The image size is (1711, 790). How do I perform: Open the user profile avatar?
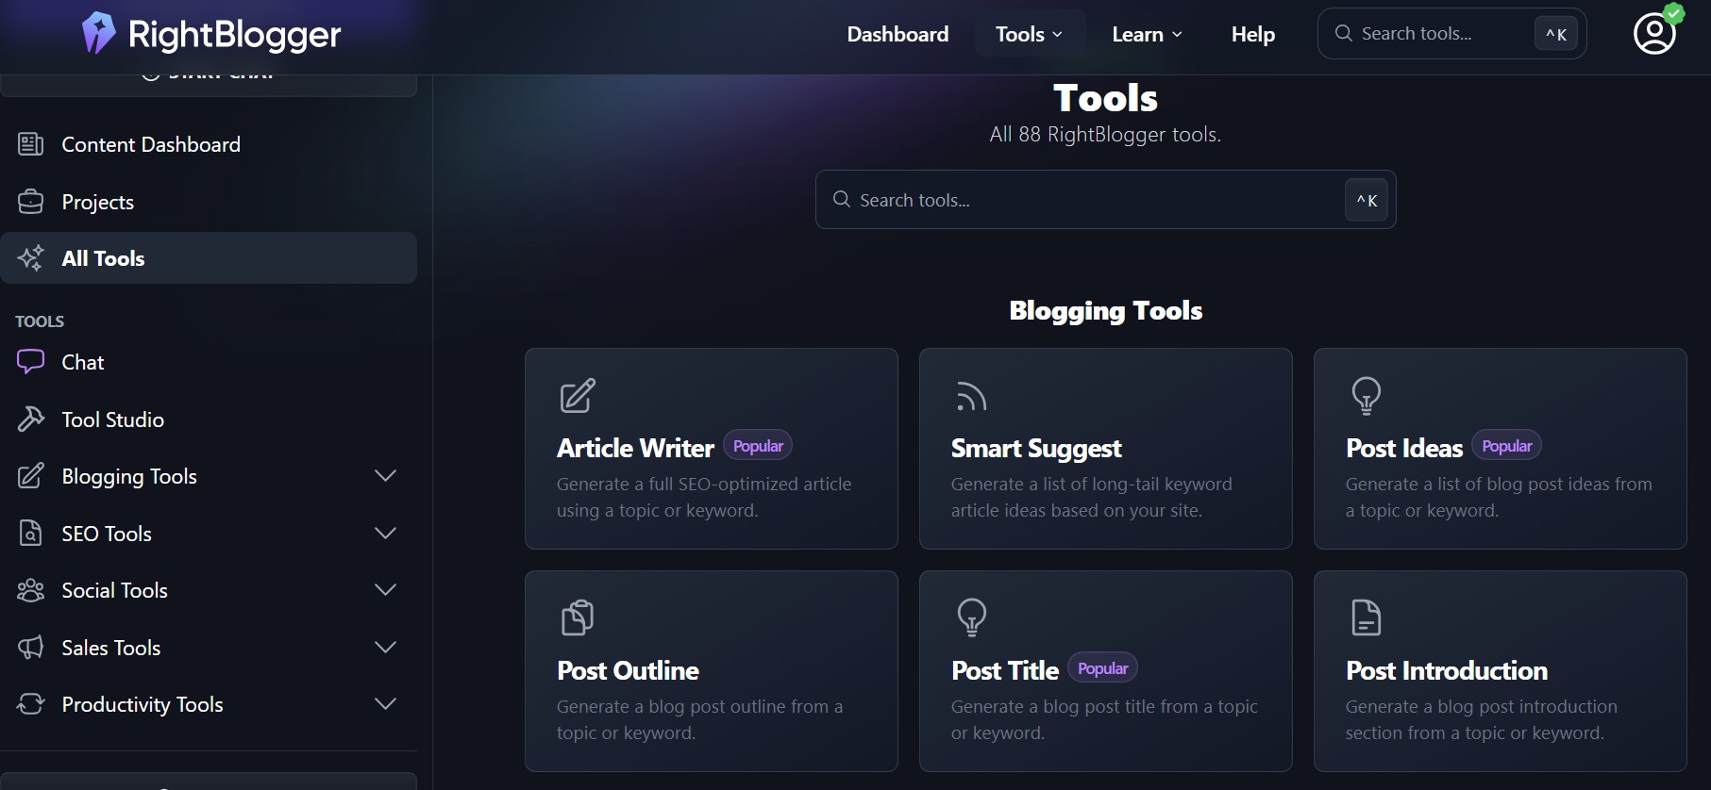coord(1654,34)
